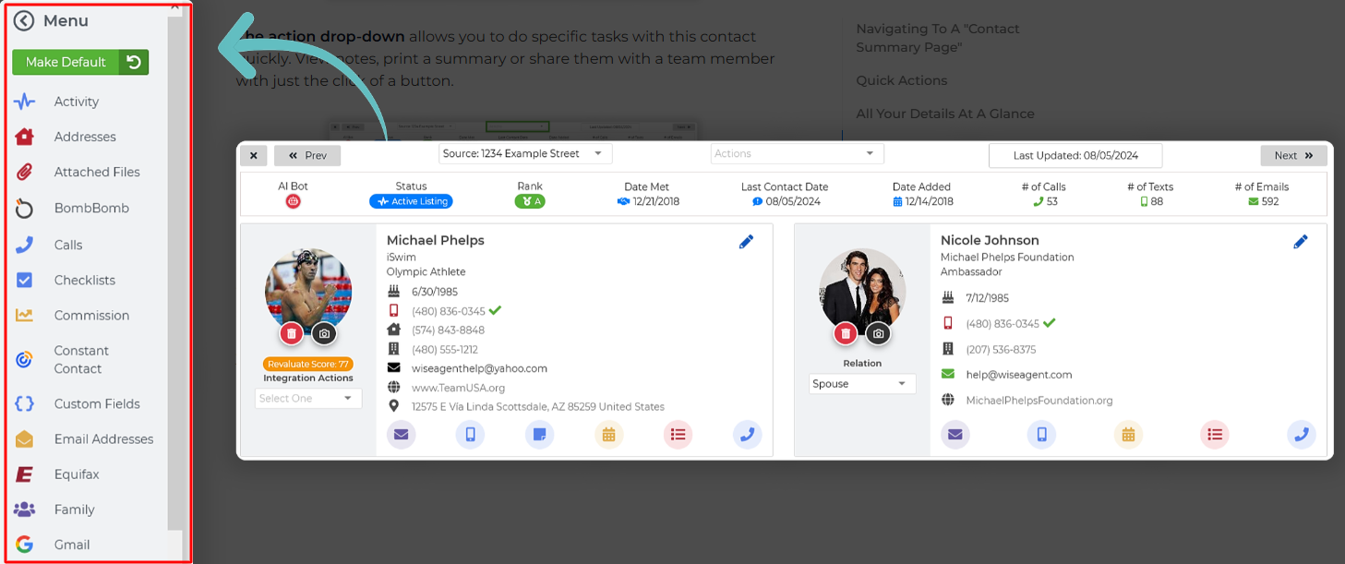Click Nicole Johnson calendar icon

coord(1128,435)
